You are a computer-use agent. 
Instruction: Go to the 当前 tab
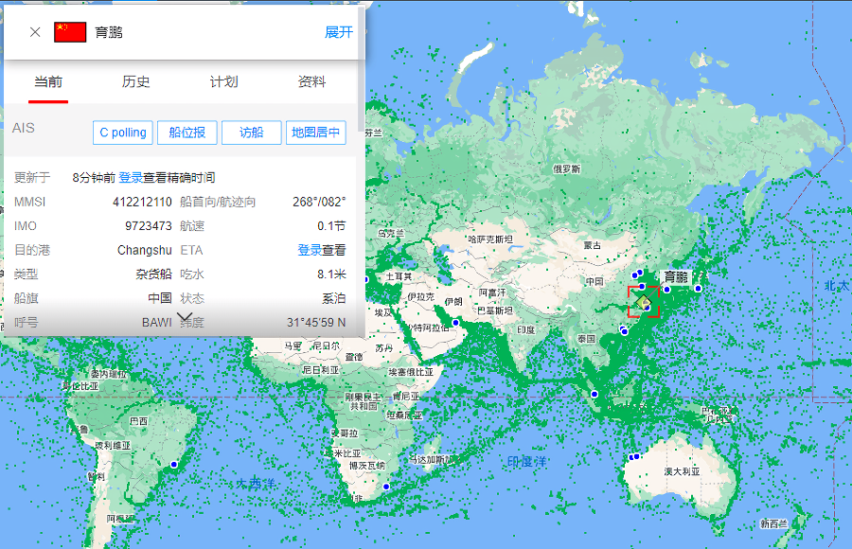point(48,82)
